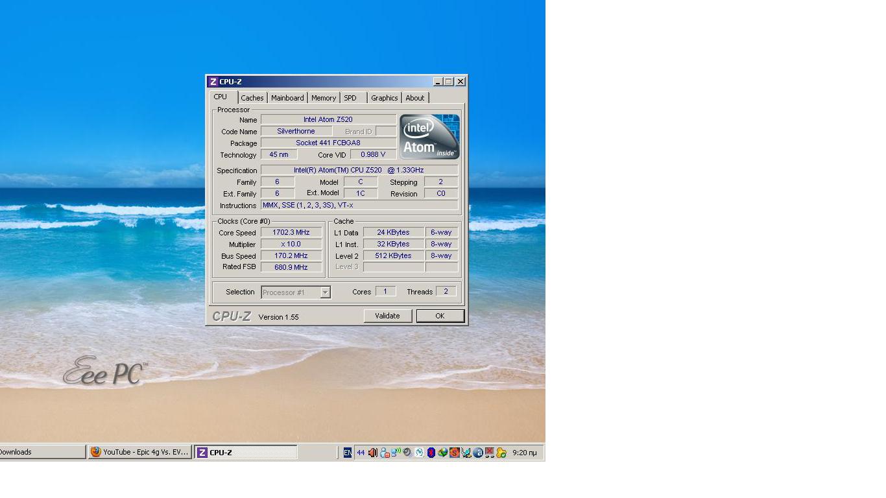Click the L1 Data 6-way associativity value
The width and height of the screenshot is (886, 498).
(442, 233)
